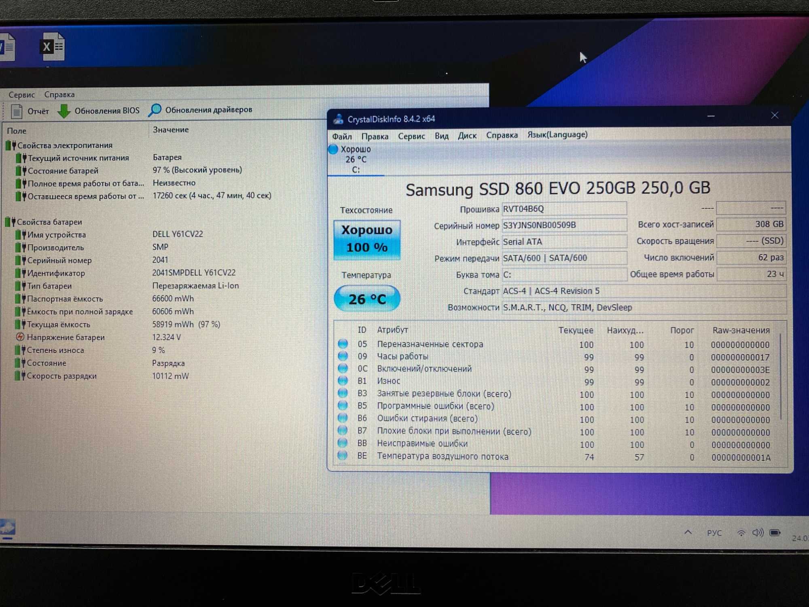Click status icon for B6 Ошибки стирания
This screenshot has height=607, width=809.
tap(343, 418)
